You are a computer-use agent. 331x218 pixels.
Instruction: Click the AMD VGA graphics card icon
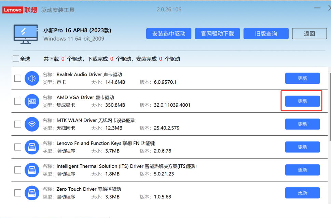(32, 101)
